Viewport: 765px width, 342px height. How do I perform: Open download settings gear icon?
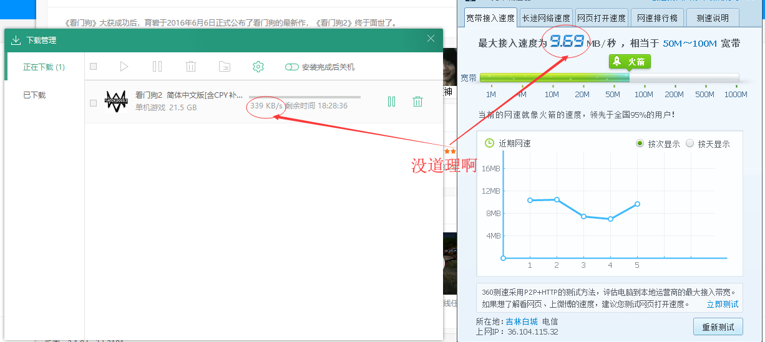click(x=258, y=67)
